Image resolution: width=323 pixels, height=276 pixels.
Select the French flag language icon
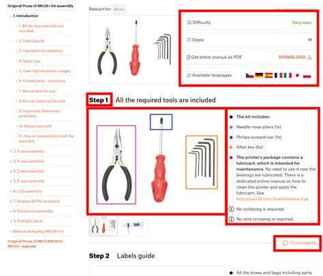[x=278, y=76]
